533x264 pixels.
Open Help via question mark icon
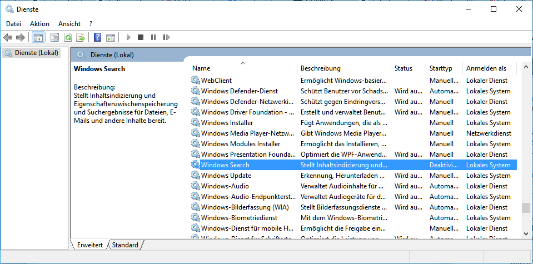coord(98,37)
